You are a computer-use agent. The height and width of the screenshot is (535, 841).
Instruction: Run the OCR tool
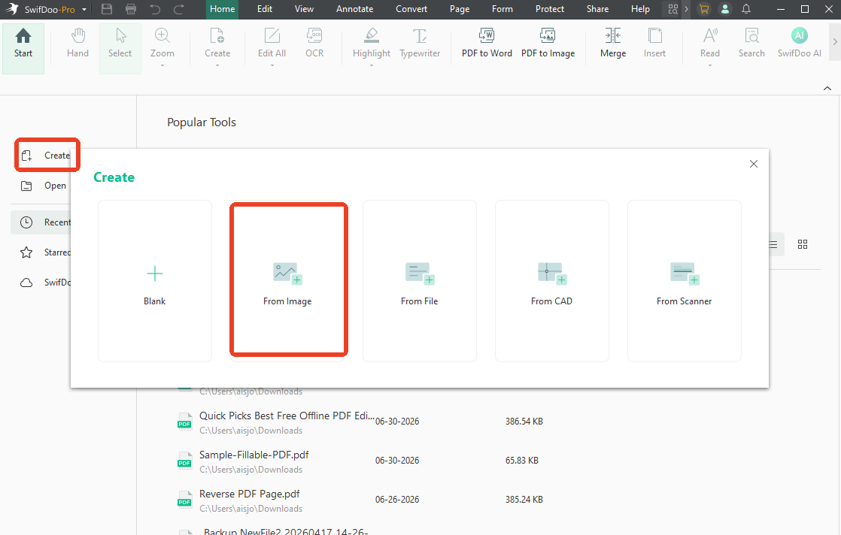(x=314, y=44)
